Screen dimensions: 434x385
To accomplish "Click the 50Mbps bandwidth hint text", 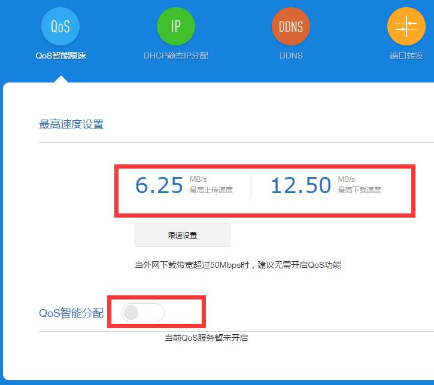I will coord(238,265).
